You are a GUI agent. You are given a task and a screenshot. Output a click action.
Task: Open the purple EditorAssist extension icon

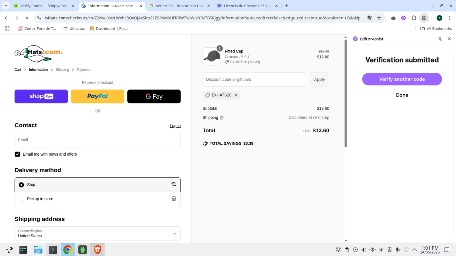pyautogui.click(x=404, y=18)
